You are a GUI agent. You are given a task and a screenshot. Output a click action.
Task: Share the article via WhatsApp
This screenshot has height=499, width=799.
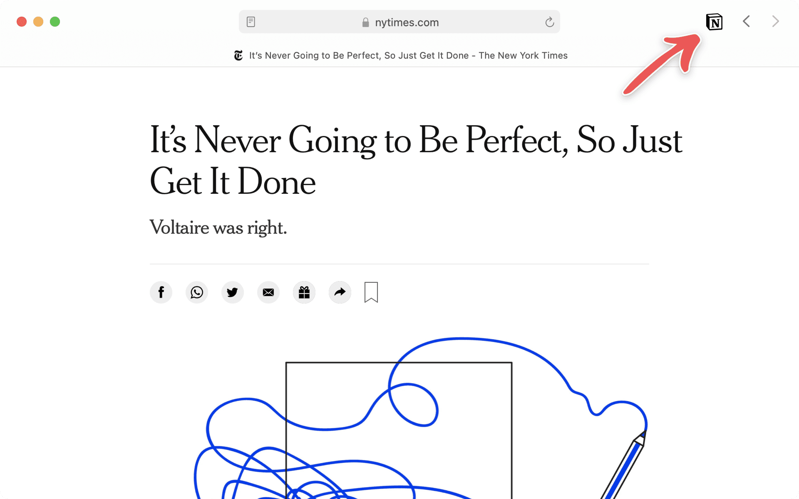[196, 292]
